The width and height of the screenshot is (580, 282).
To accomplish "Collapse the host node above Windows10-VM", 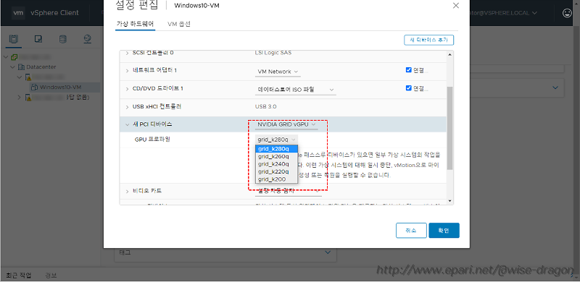I will 20,77.
